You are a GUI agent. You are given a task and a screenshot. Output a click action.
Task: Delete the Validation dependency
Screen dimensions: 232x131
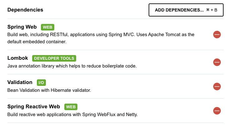pos(217,86)
